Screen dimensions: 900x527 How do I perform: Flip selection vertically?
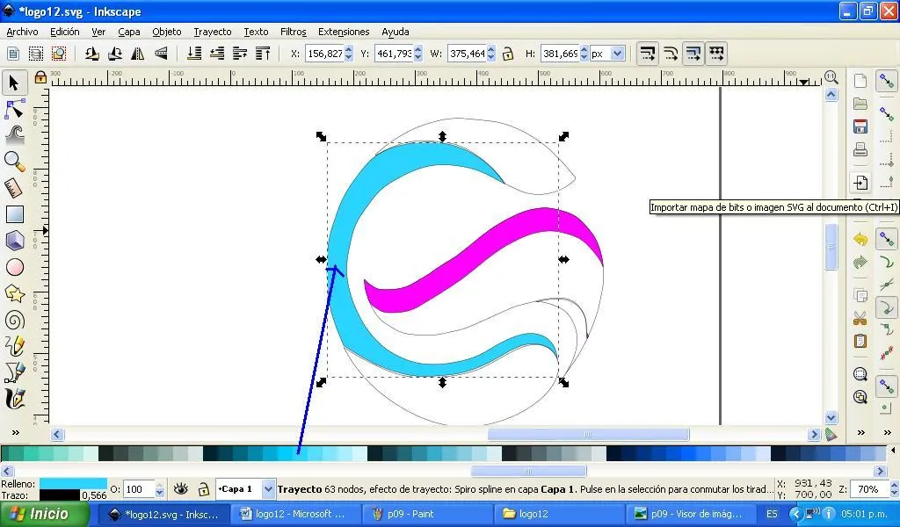pyautogui.click(x=161, y=54)
